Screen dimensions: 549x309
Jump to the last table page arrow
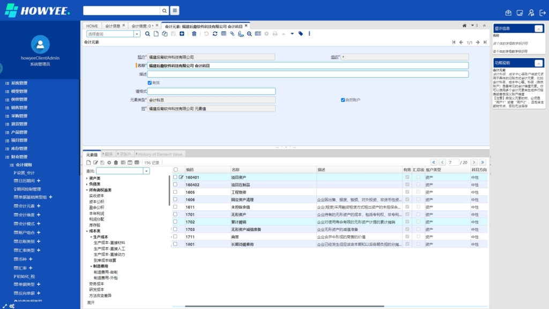483,162
